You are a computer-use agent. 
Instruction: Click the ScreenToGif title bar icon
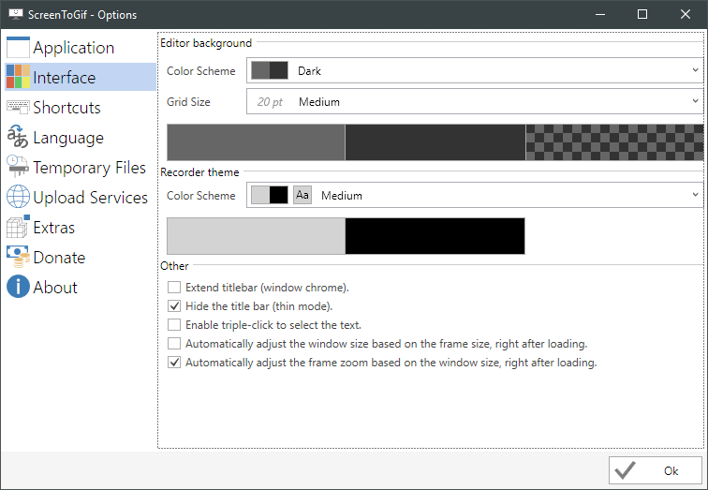click(x=16, y=14)
